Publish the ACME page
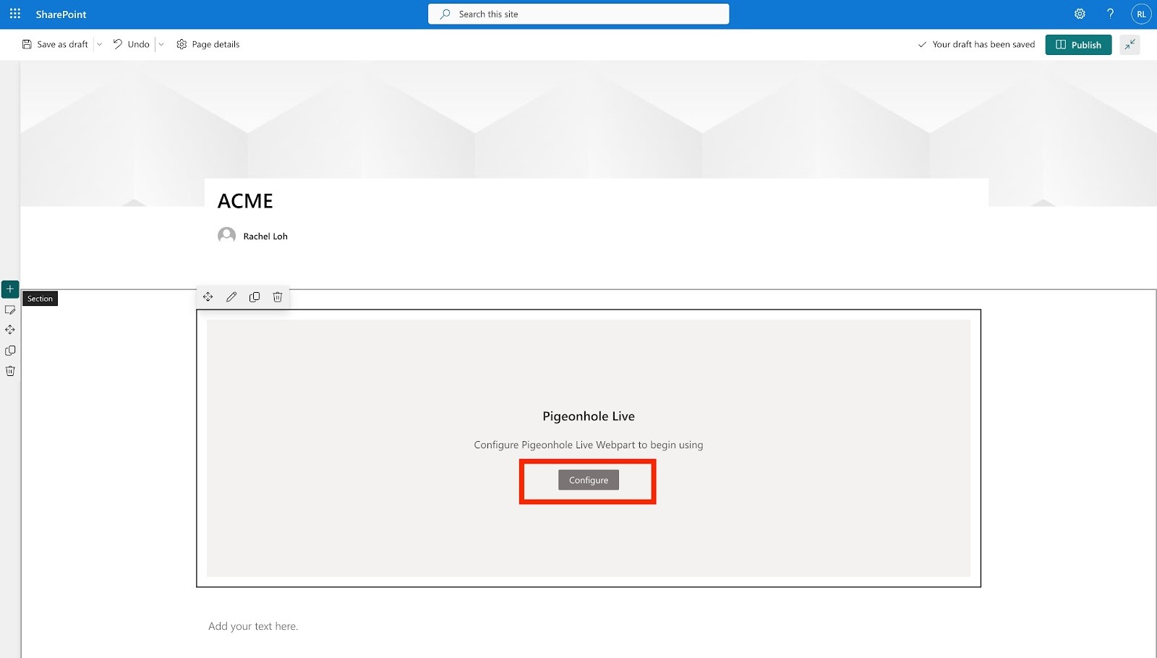Image resolution: width=1157 pixels, height=658 pixels. coord(1078,44)
